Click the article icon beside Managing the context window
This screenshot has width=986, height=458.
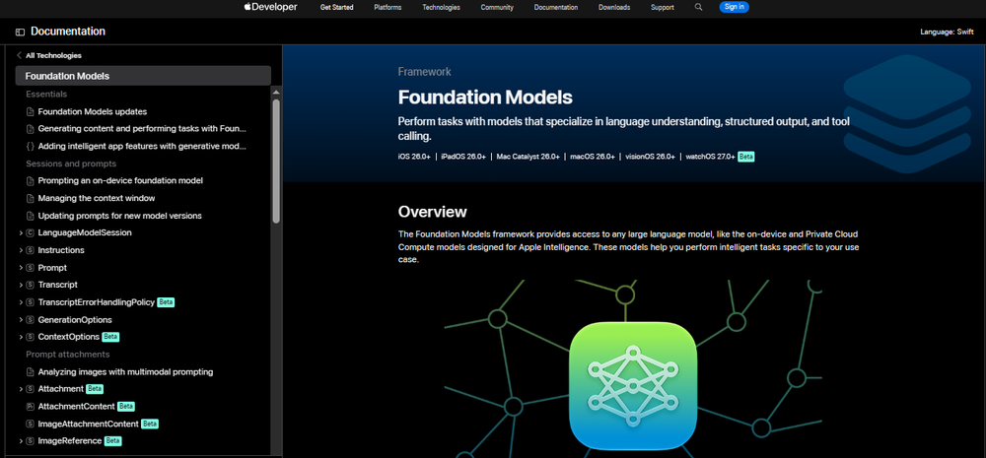pyautogui.click(x=30, y=199)
